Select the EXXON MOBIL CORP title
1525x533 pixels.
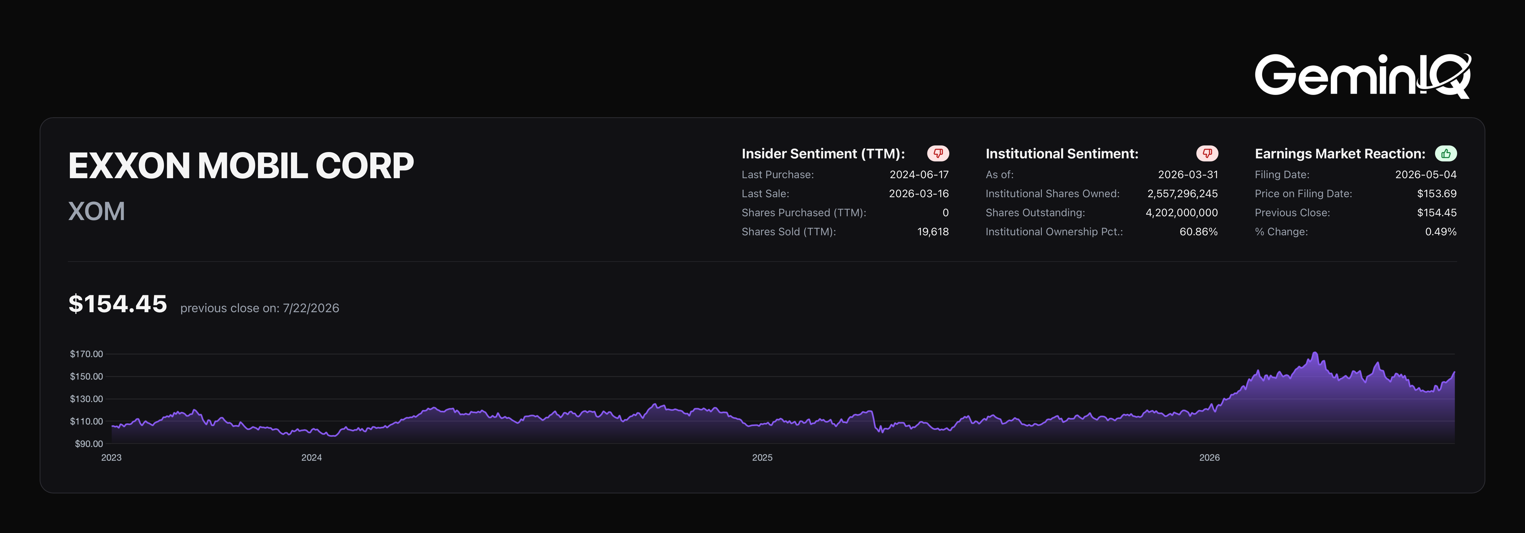point(241,165)
